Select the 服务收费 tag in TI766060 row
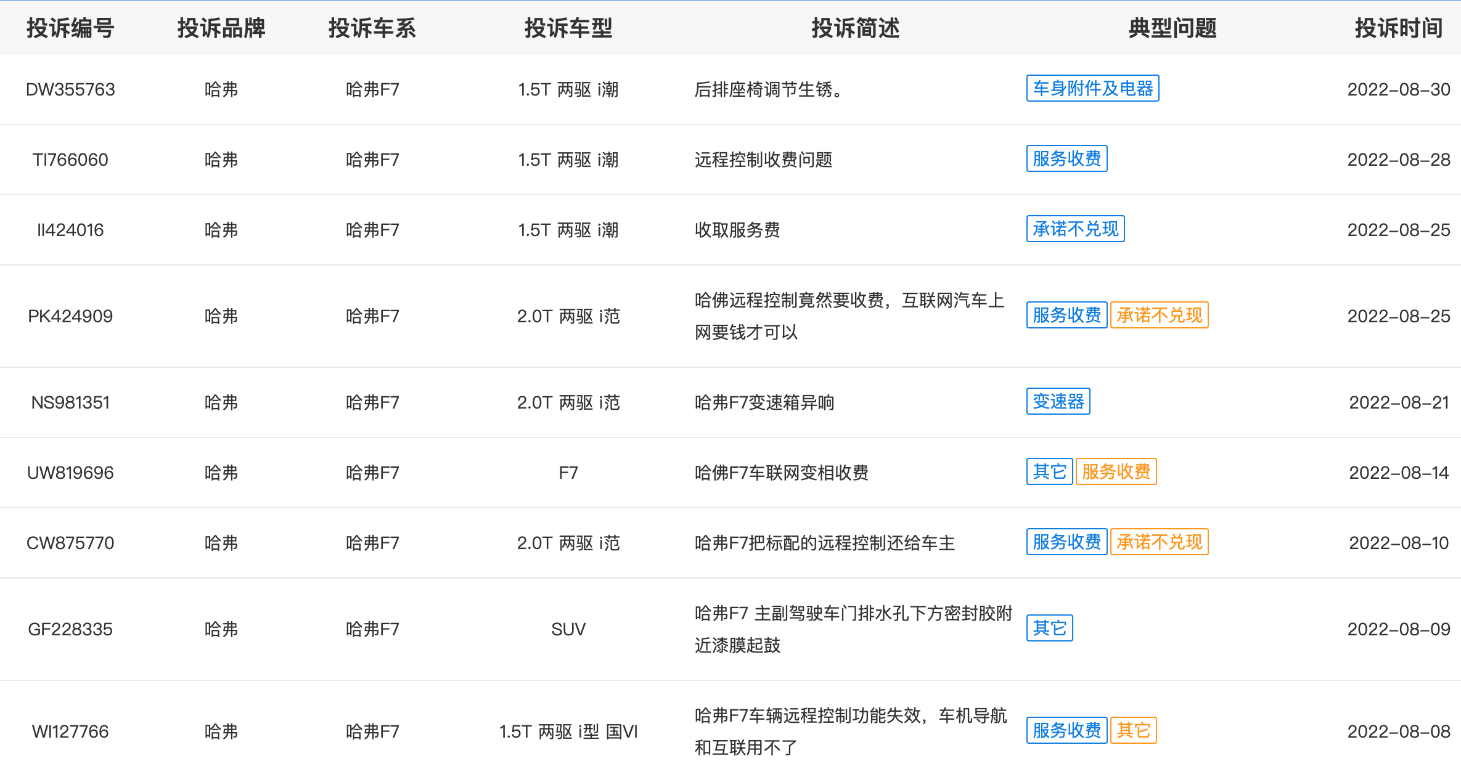Image resolution: width=1461 pixels, height=782 pixels. click(x=1066, y=159)
